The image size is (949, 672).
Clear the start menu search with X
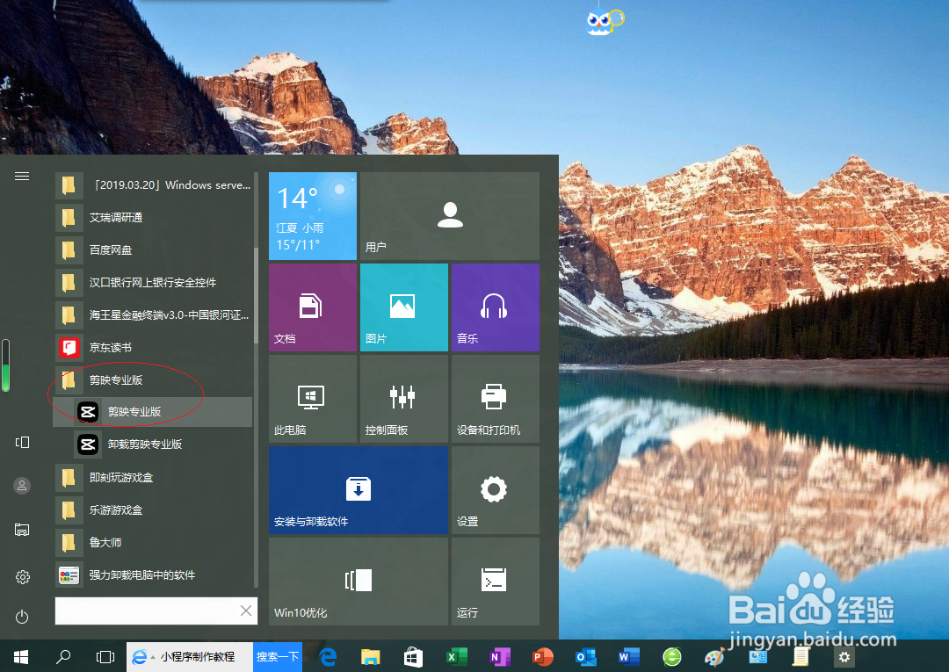point(246,611)
